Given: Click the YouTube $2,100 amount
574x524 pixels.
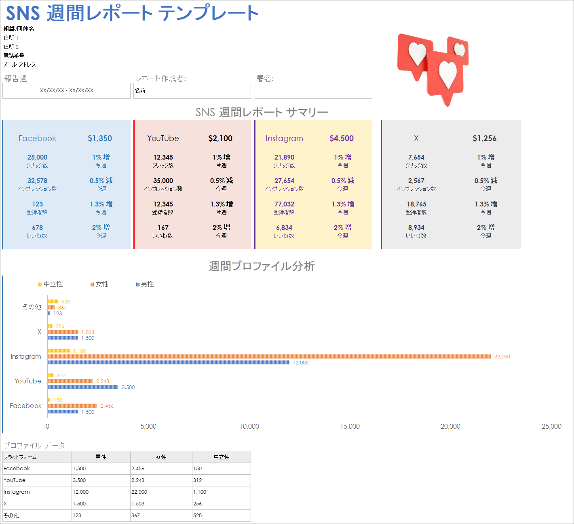Looking at the screenshot, I should click(220, 138).
